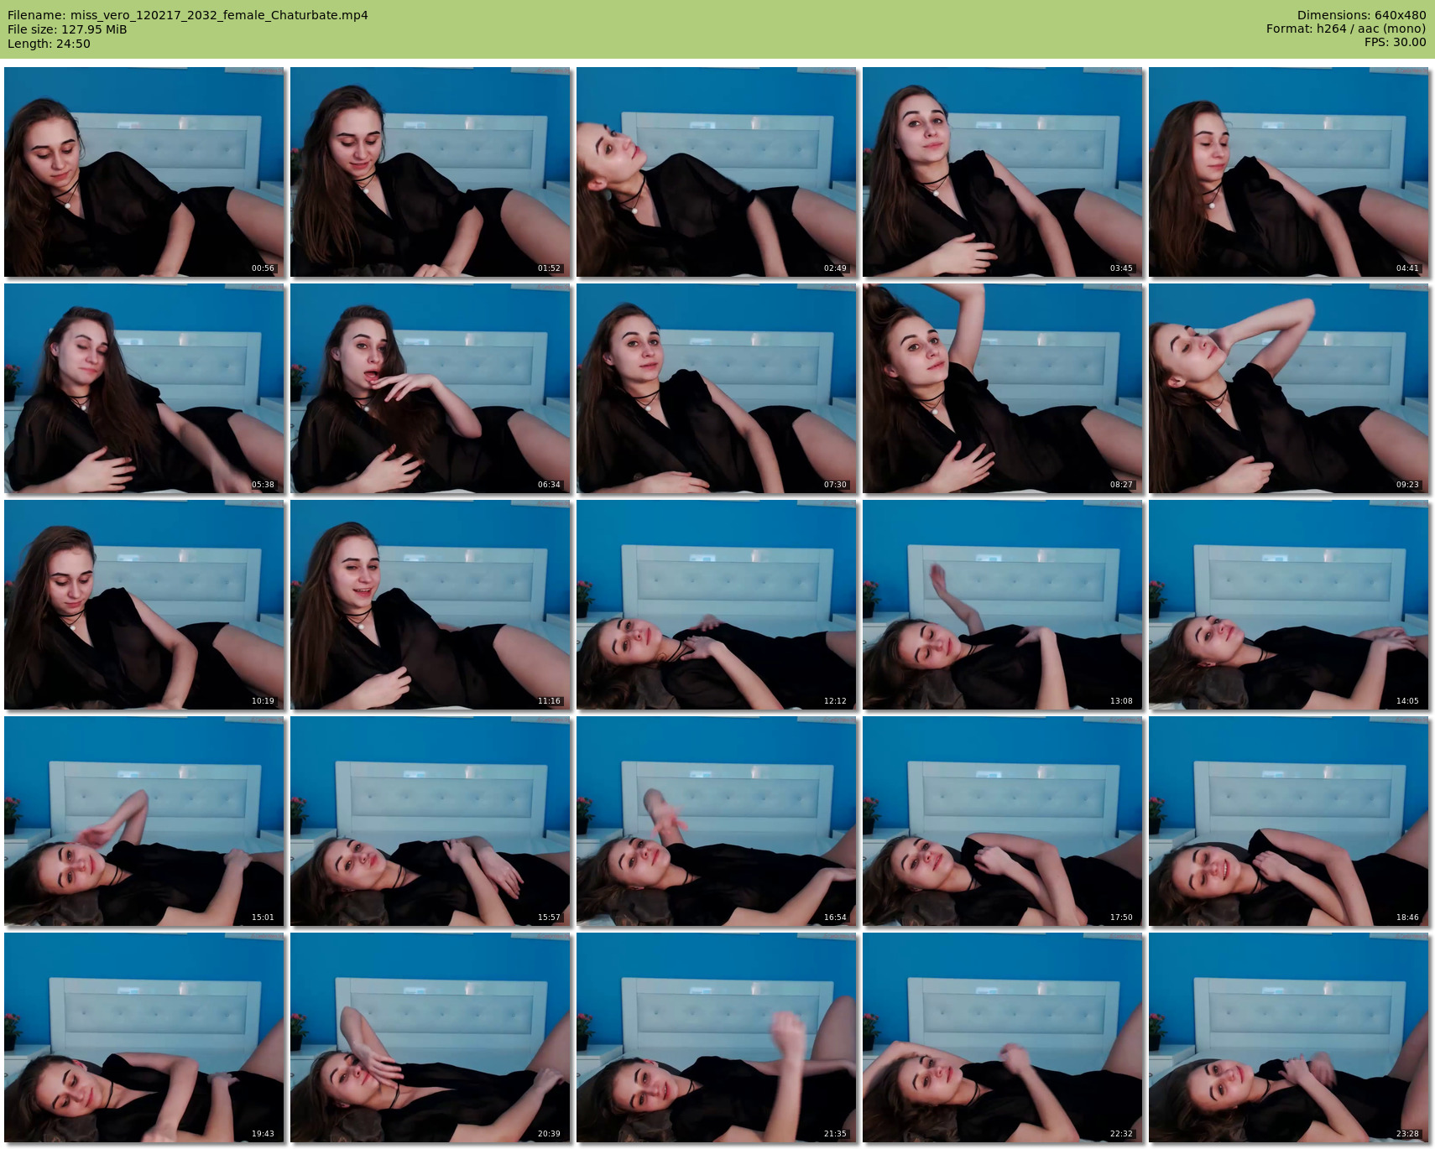The image size is (1435, 1149).
Task: Select the thumbnail stamped 00:56
Action: pyautogui.click(x=144, y=172)
